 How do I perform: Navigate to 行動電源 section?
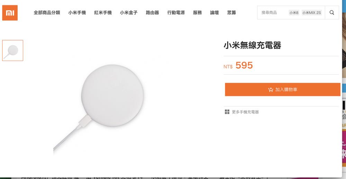click(176, 13)
